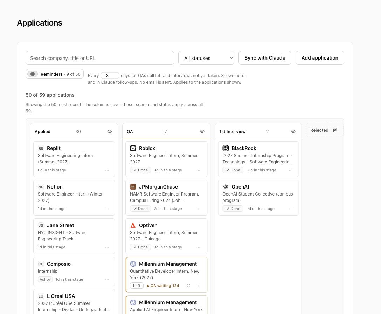Open the more options menu on Replit card
Screen dimensions: 381x314
coord(107,170)
